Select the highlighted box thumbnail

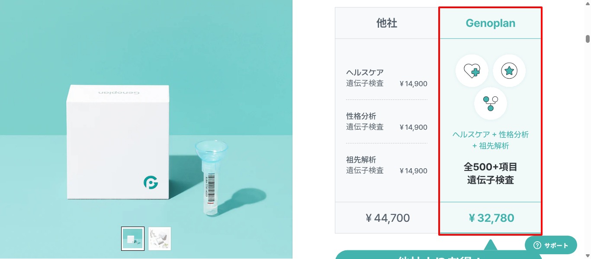pos(133,238)
